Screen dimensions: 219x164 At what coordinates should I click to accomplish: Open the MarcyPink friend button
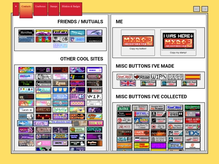[26, 33]
